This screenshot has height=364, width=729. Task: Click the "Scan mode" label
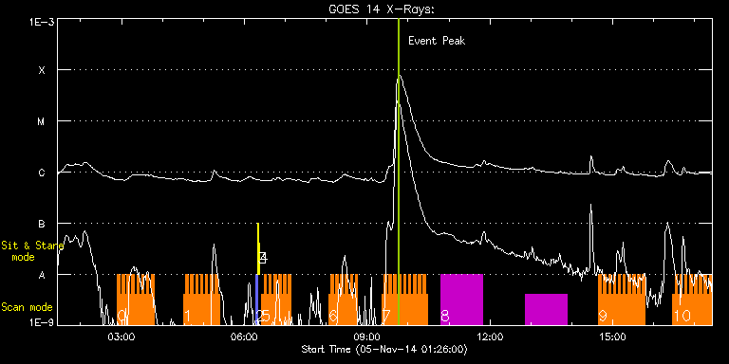[27, 307]
